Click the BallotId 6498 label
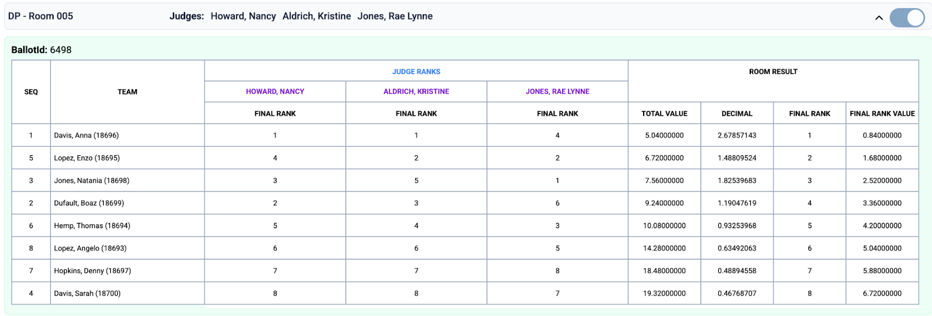Screen dimensions: 932x316 (41, 50)
